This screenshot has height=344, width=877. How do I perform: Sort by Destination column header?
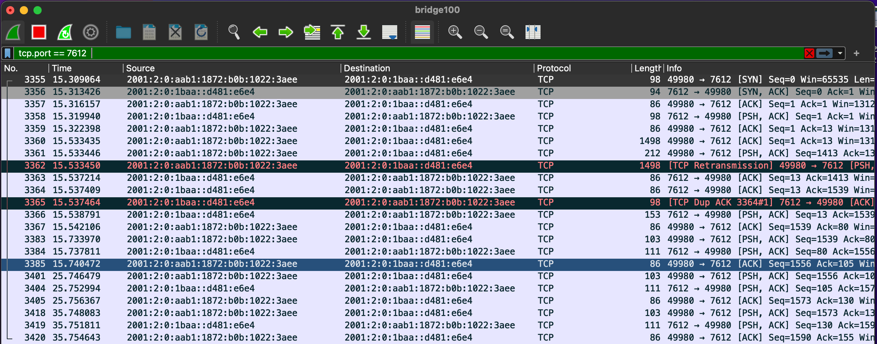(437, 68)
